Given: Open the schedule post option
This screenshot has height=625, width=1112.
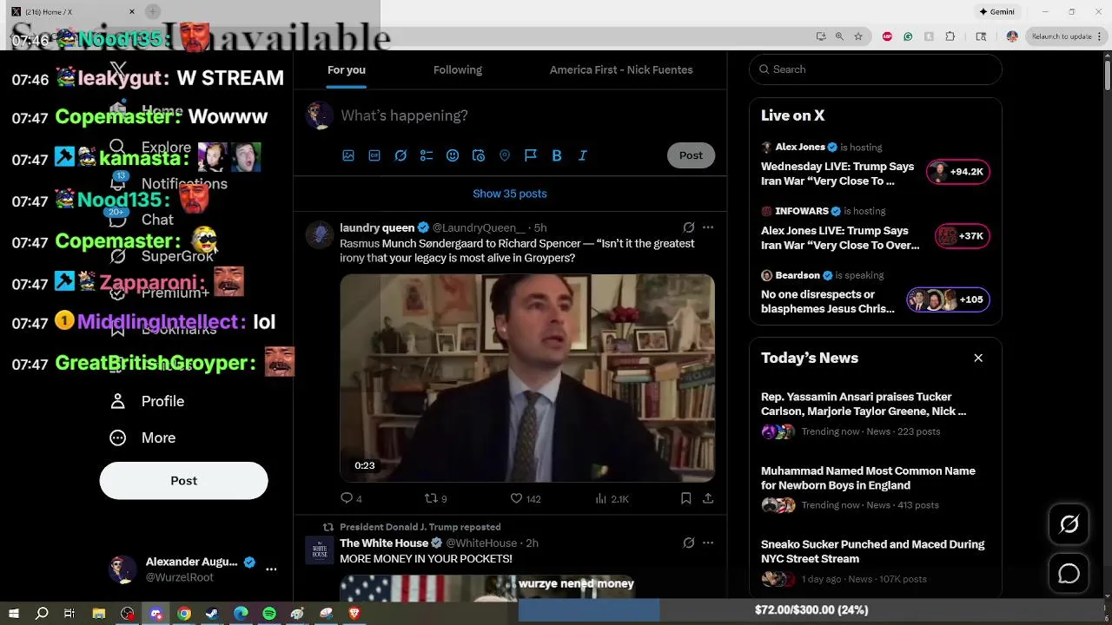Looking at the screenshot, I should 479,155.
